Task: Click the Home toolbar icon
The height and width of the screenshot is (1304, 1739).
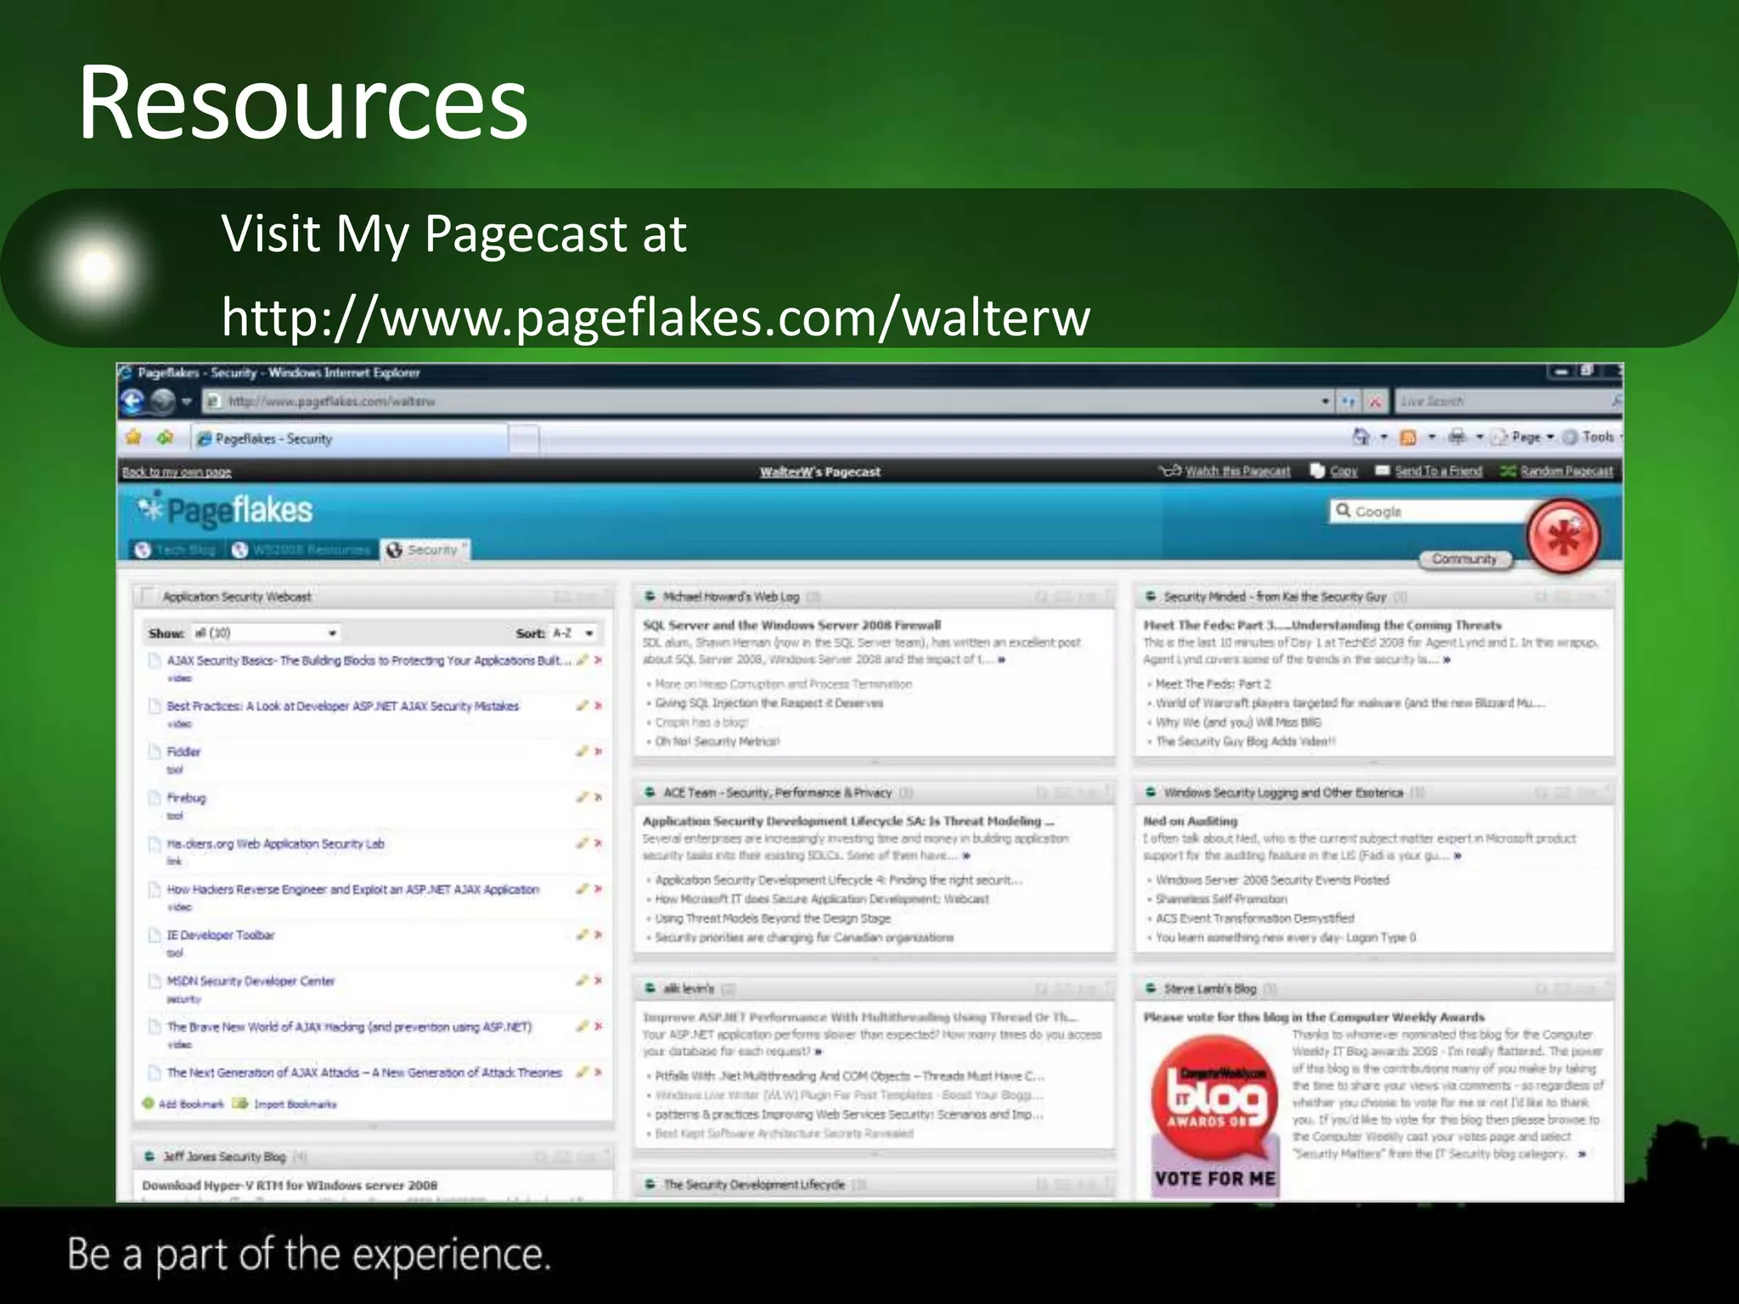Action: coord(1361,436)
